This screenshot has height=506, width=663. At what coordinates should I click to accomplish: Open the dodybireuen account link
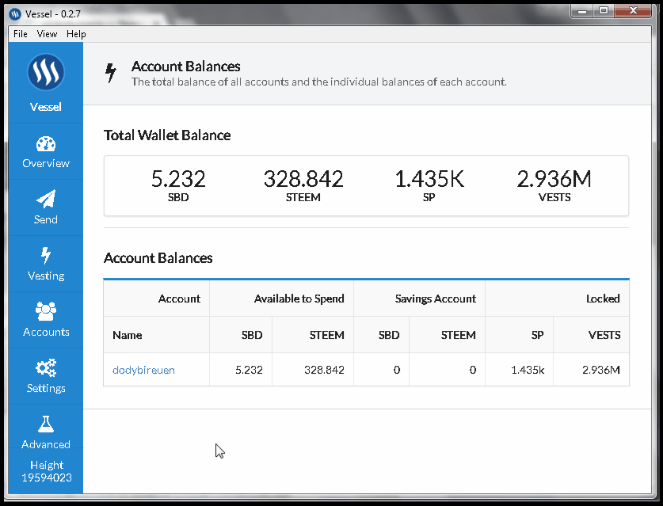pos(143,370)
